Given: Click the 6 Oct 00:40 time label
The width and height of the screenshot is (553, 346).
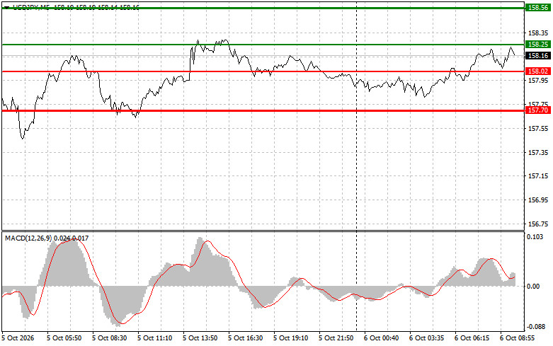Looking at the screenshot, I should coord(381,338).
